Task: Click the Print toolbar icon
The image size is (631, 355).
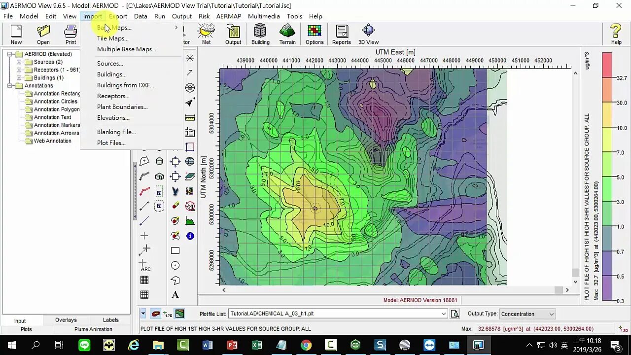Action: [70, 34]
